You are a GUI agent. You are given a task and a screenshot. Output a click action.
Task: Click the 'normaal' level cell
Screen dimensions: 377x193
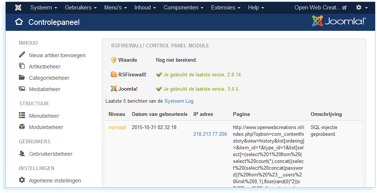click(x=117, y=128)
